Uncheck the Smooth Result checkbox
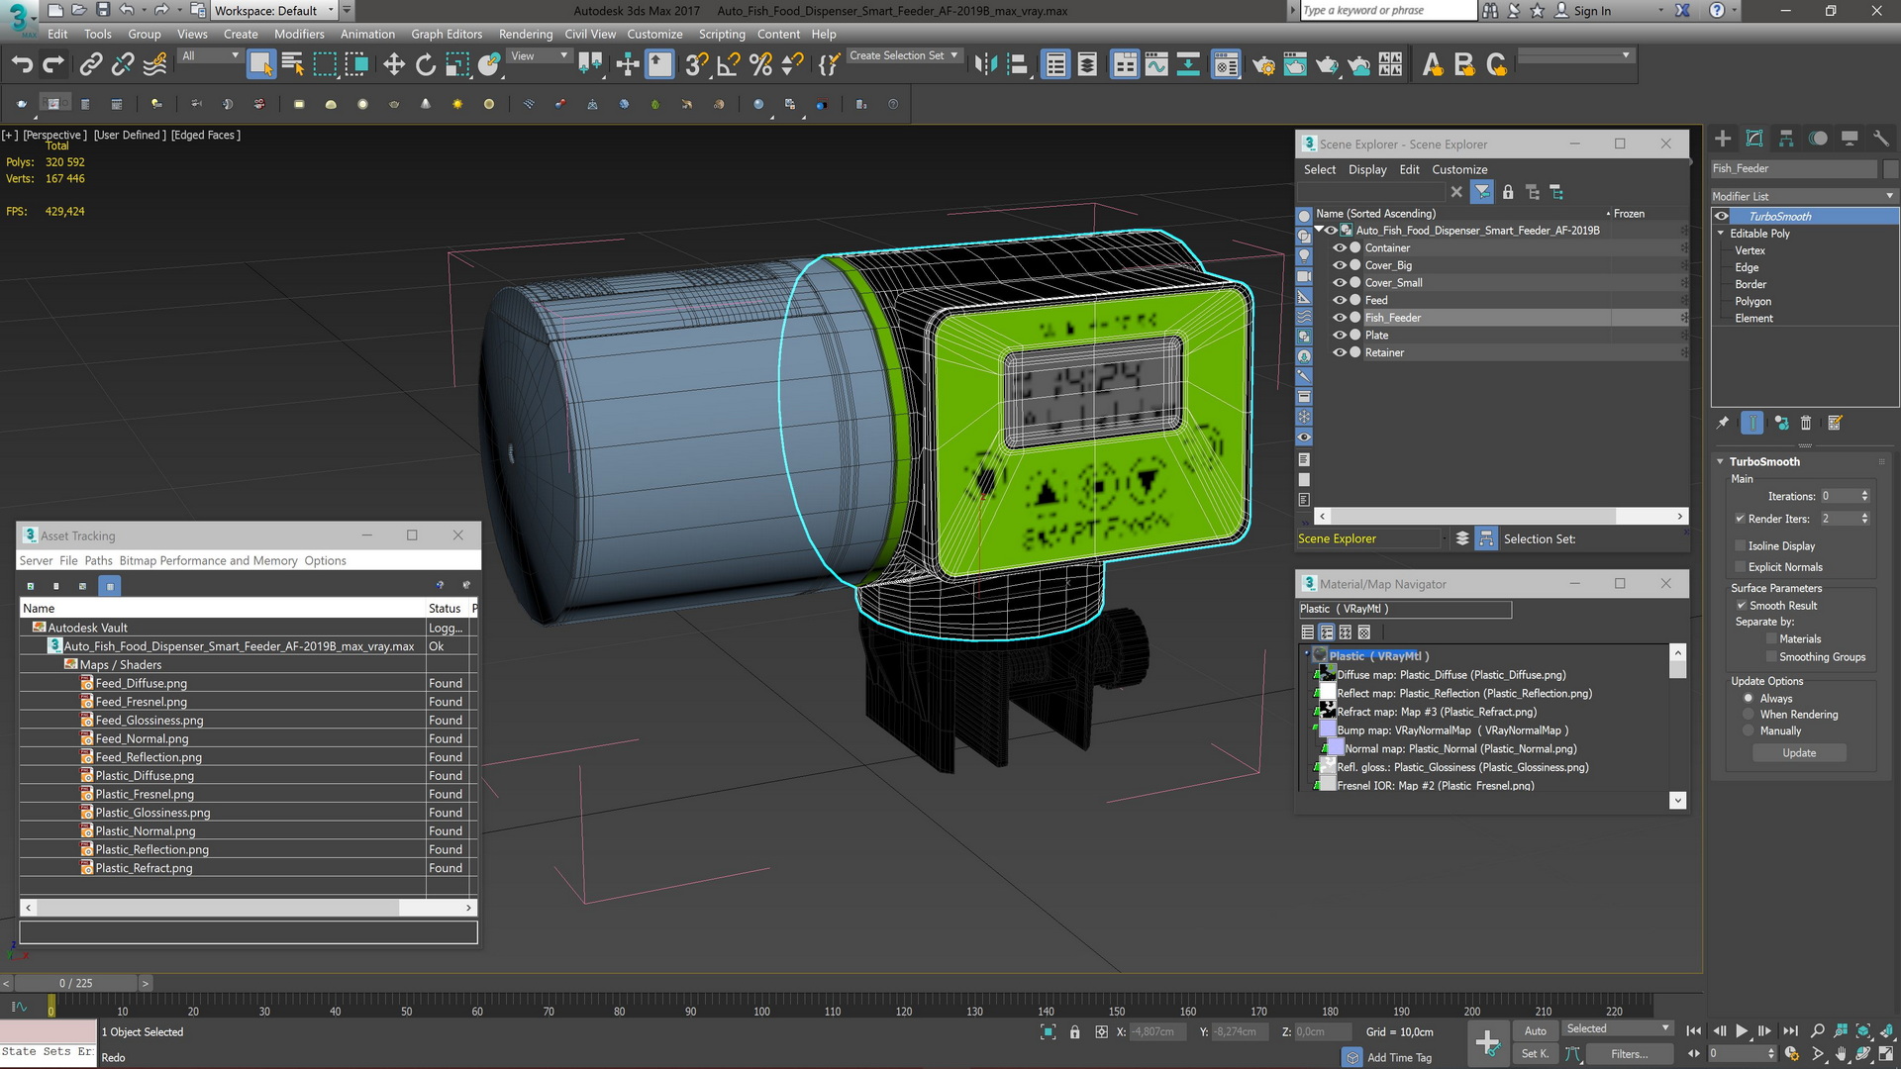 click(x=1741, y=605)
